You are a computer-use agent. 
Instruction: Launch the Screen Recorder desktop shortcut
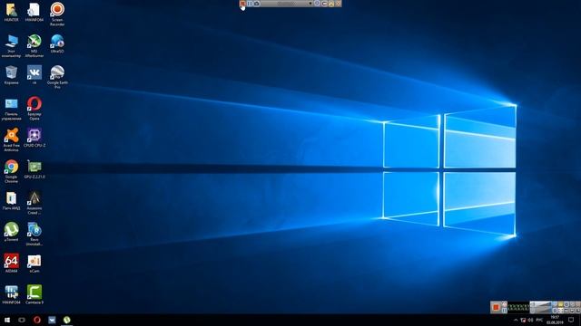click(x=57, y=14)
